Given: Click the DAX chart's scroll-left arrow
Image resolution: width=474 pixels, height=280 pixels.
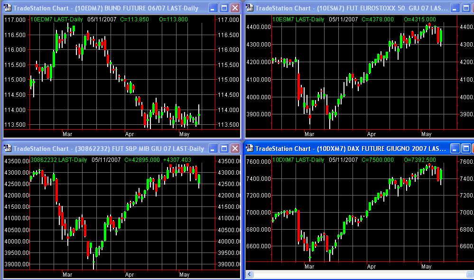Looking at the screenshot, I should [x=250, y=274].
